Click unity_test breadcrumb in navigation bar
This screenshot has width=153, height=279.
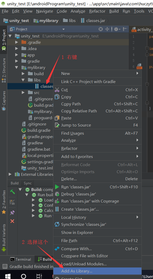(16, 21)
